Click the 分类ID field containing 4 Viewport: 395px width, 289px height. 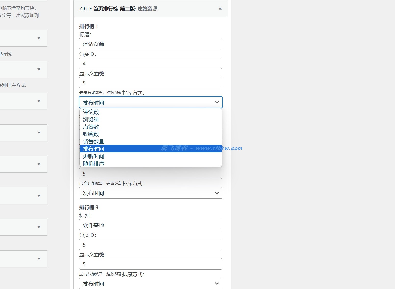click(x=151, y=63)
